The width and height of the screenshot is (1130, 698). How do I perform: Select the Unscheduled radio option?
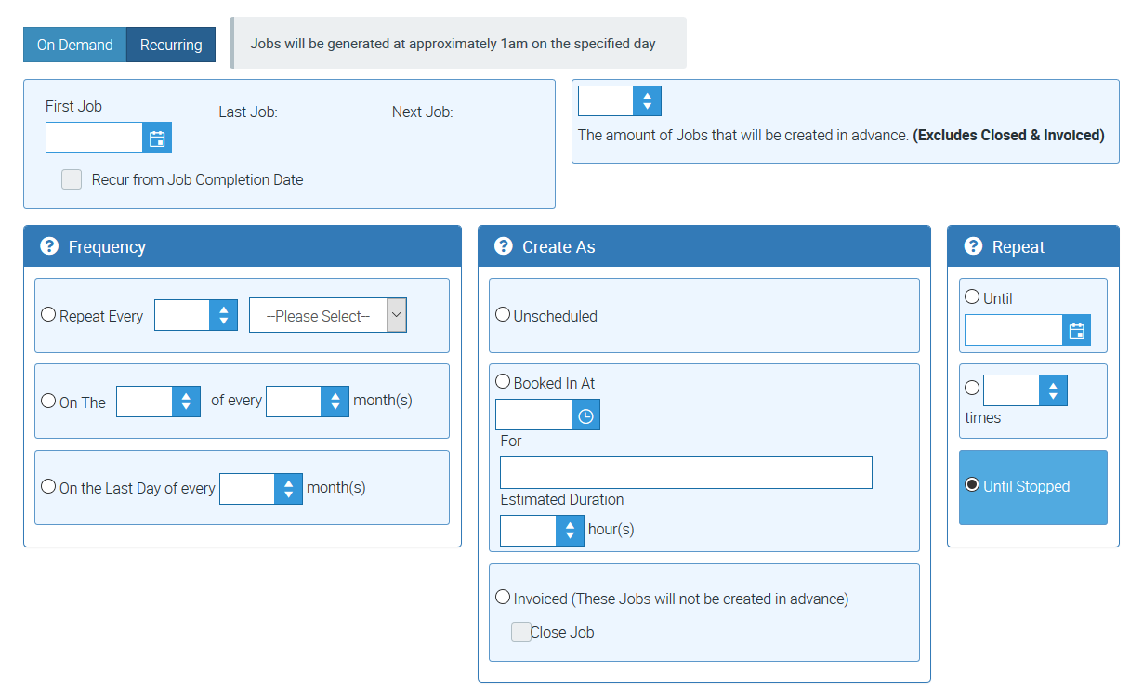[x=503, y=315]
